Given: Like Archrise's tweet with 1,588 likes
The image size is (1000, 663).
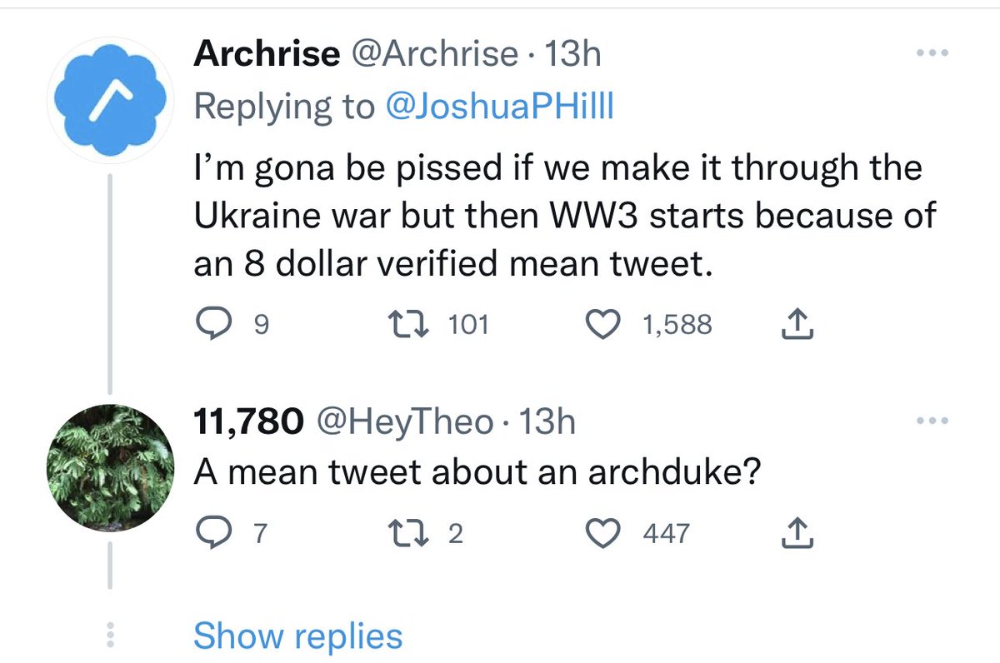Looking at the screenshot, I should tap(607, 323).
